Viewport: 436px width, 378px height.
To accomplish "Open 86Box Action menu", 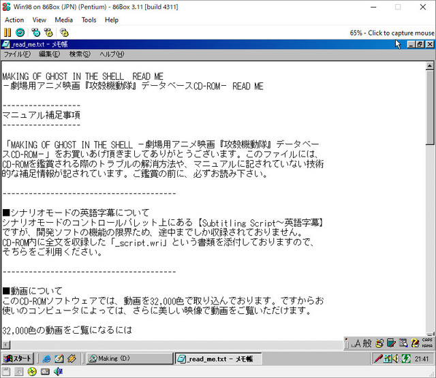I will (14, 20).
